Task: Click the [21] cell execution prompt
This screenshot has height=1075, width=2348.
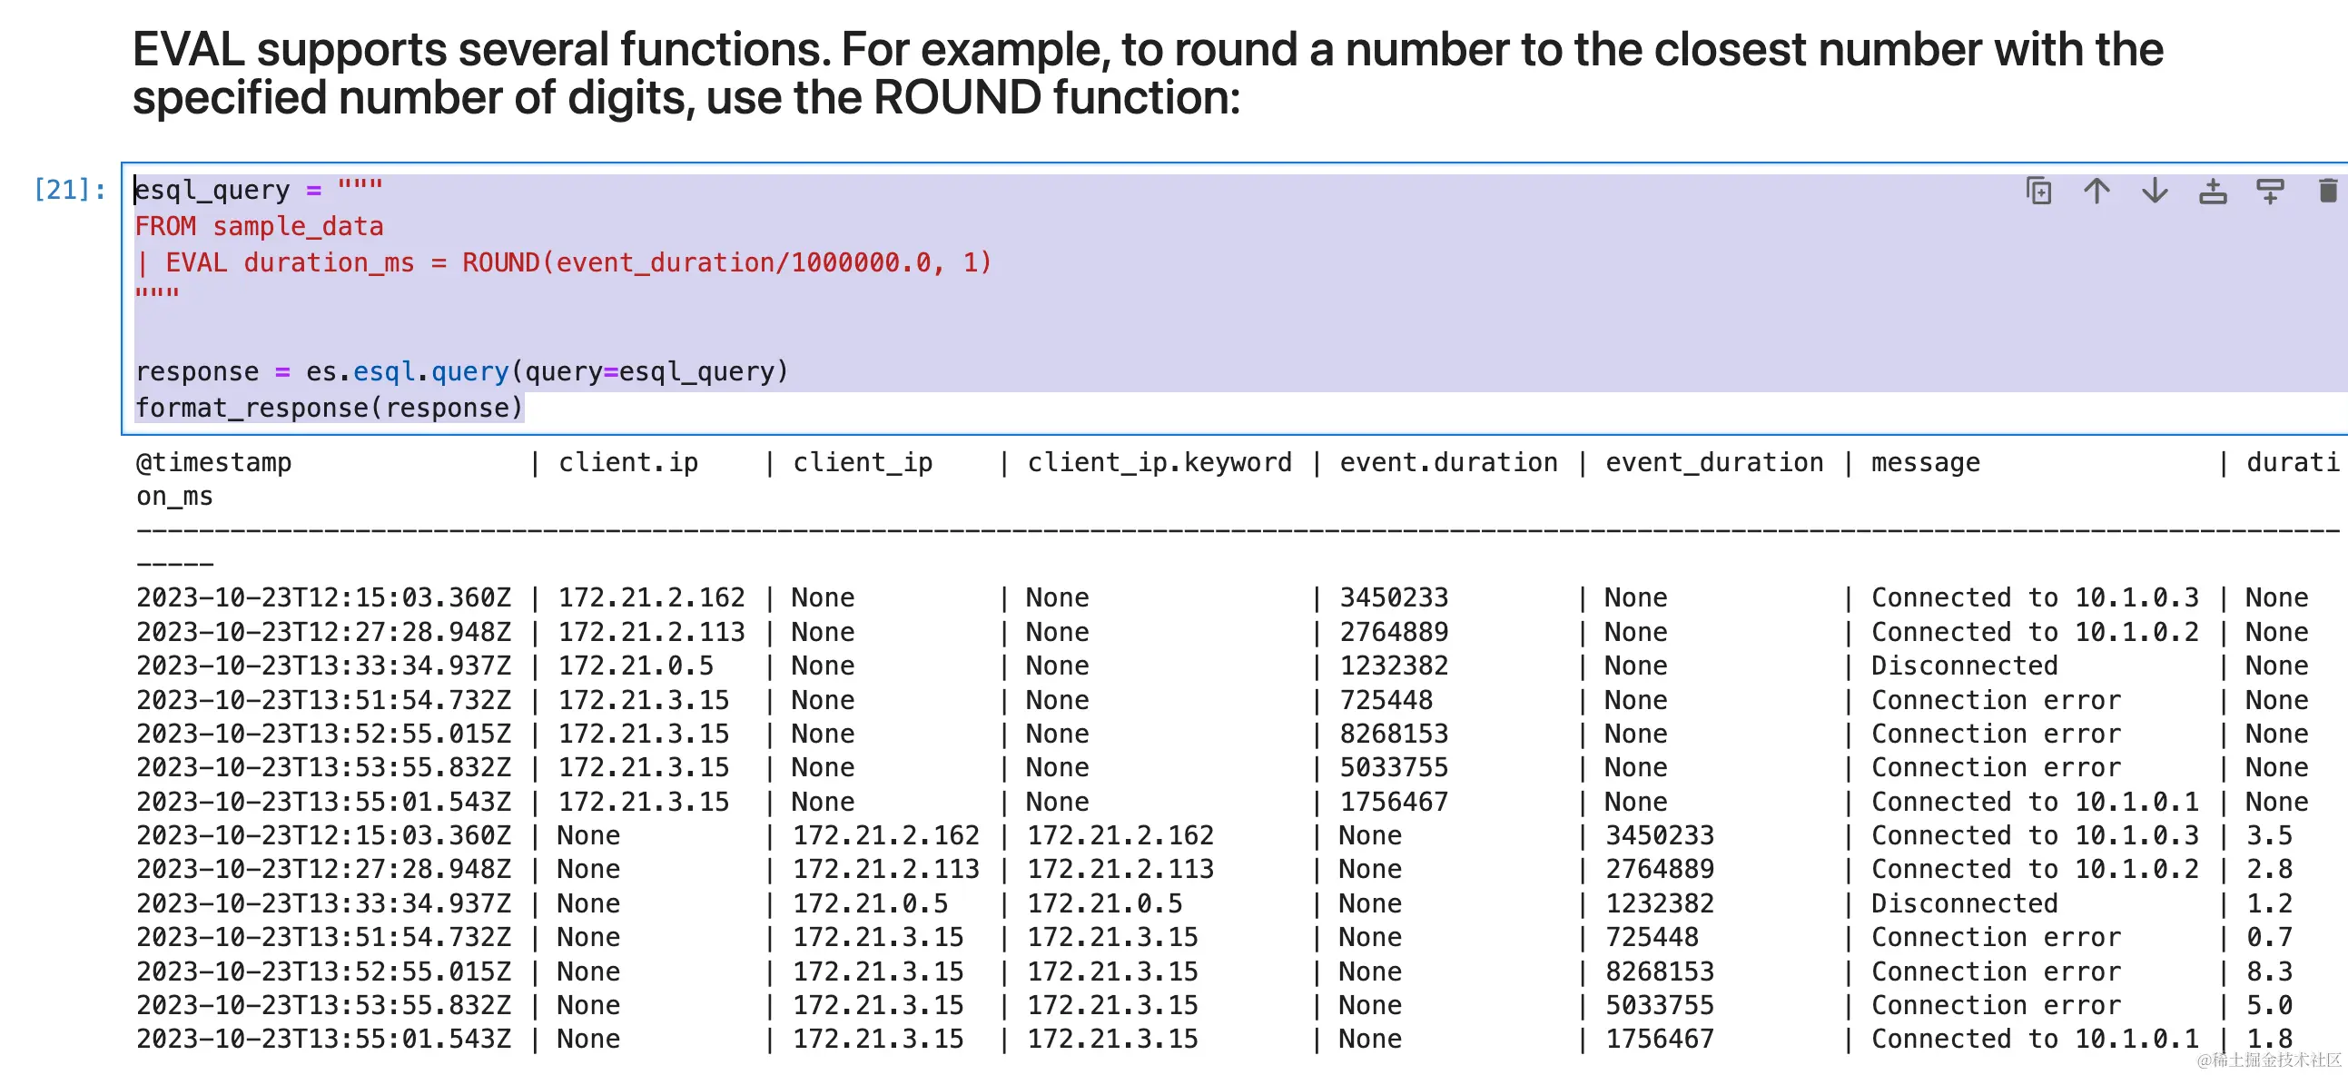Action: tap(69, 190)
